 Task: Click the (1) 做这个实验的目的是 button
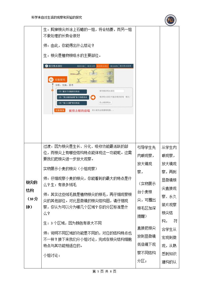(72, 91)
